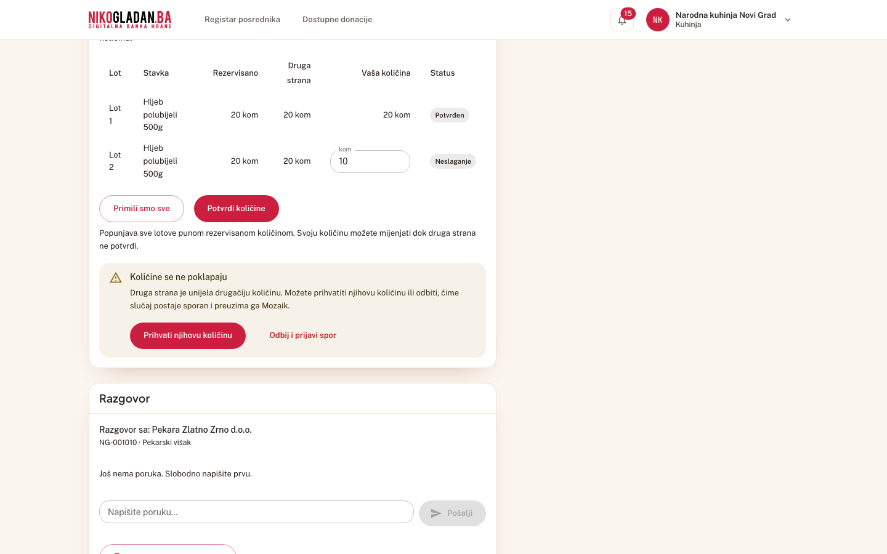Click the Neslaganje status chip for Lot 2
Image resolution: width=887 pixels, height=554 pixels.
pos(453,161)
